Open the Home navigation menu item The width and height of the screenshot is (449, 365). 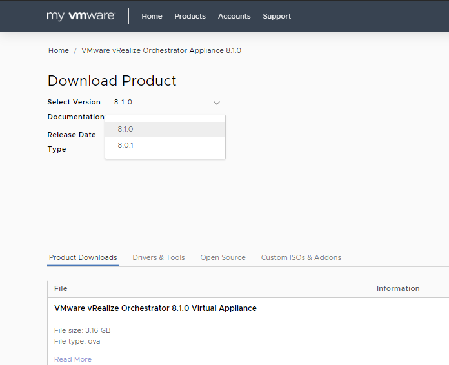pos(152,16)
